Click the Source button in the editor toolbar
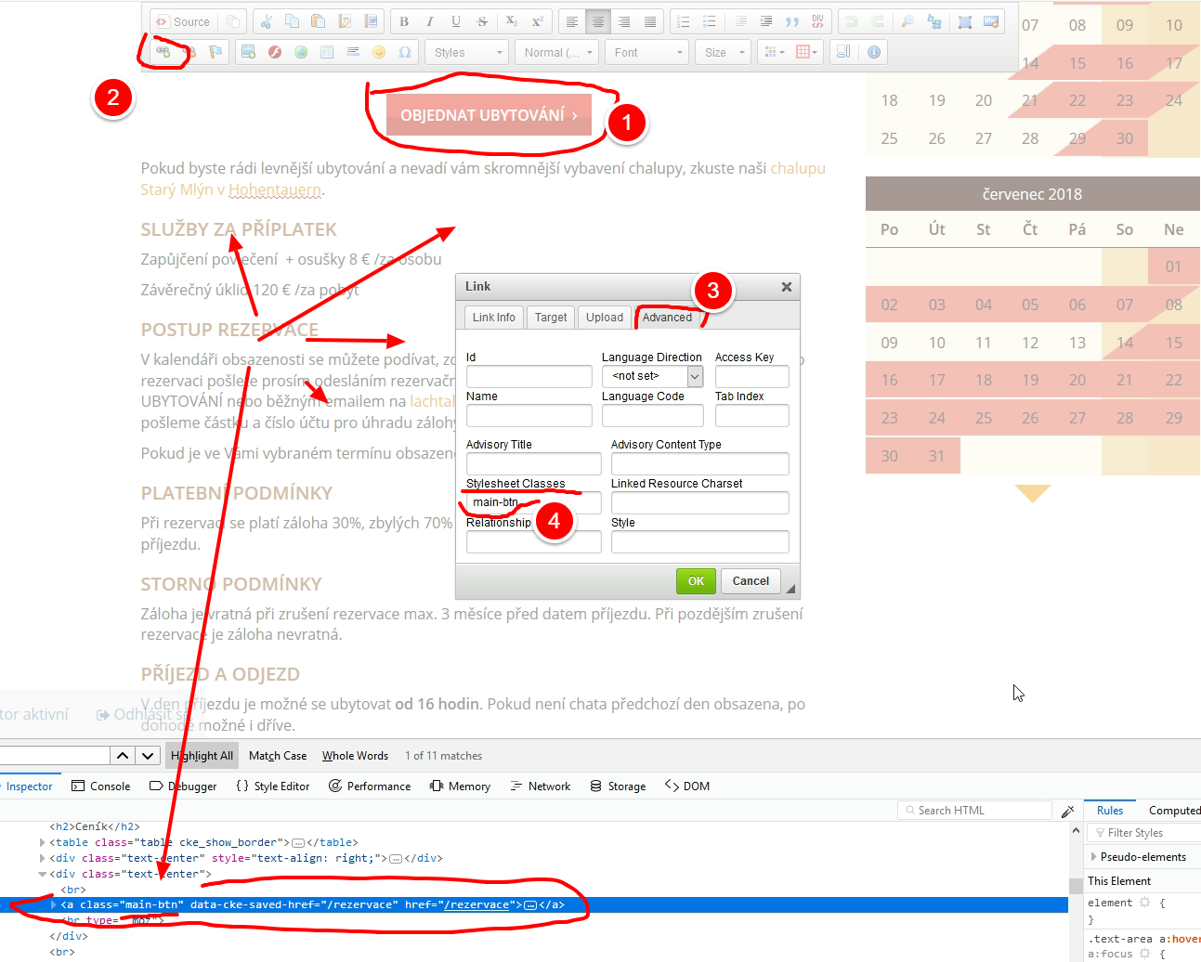The width and height of the screenshot is (1201, 962). click(x=183, y=21)
